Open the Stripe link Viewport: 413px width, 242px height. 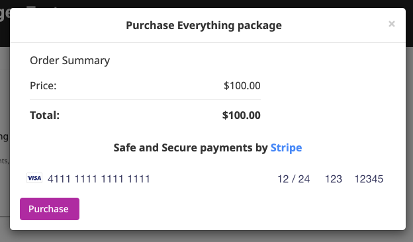286,147
